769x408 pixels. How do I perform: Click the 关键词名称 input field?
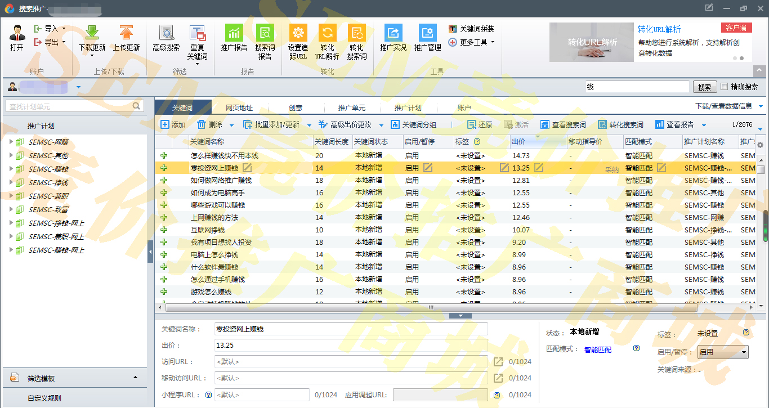click(351, 329)
